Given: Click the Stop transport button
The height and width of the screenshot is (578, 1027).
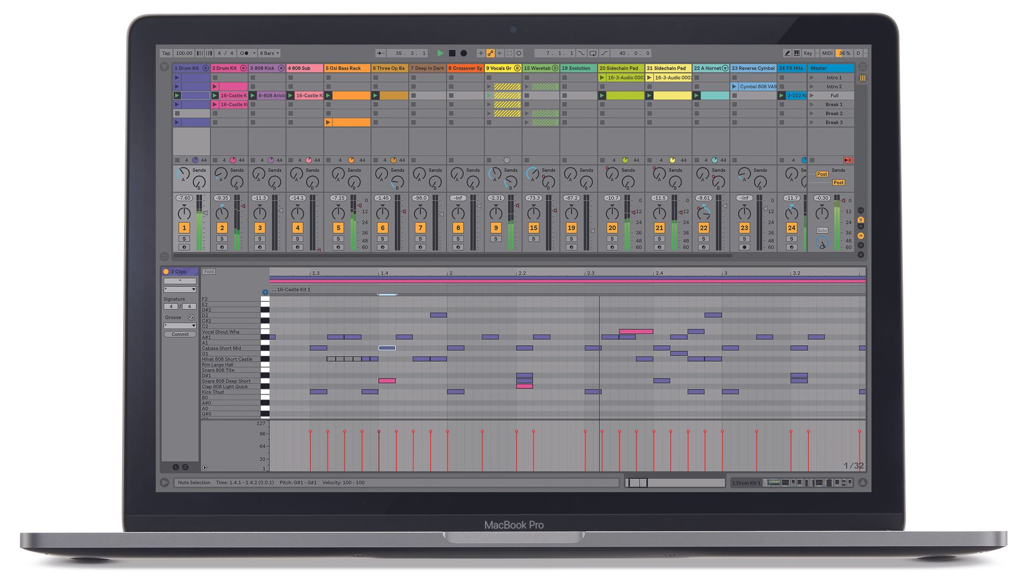Looking at the screenshot, I should (x=452, y=53).
